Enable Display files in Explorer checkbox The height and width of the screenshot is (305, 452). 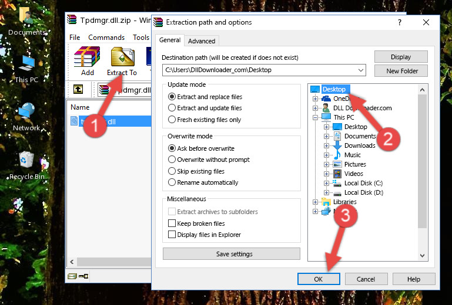tap(172, 235)
